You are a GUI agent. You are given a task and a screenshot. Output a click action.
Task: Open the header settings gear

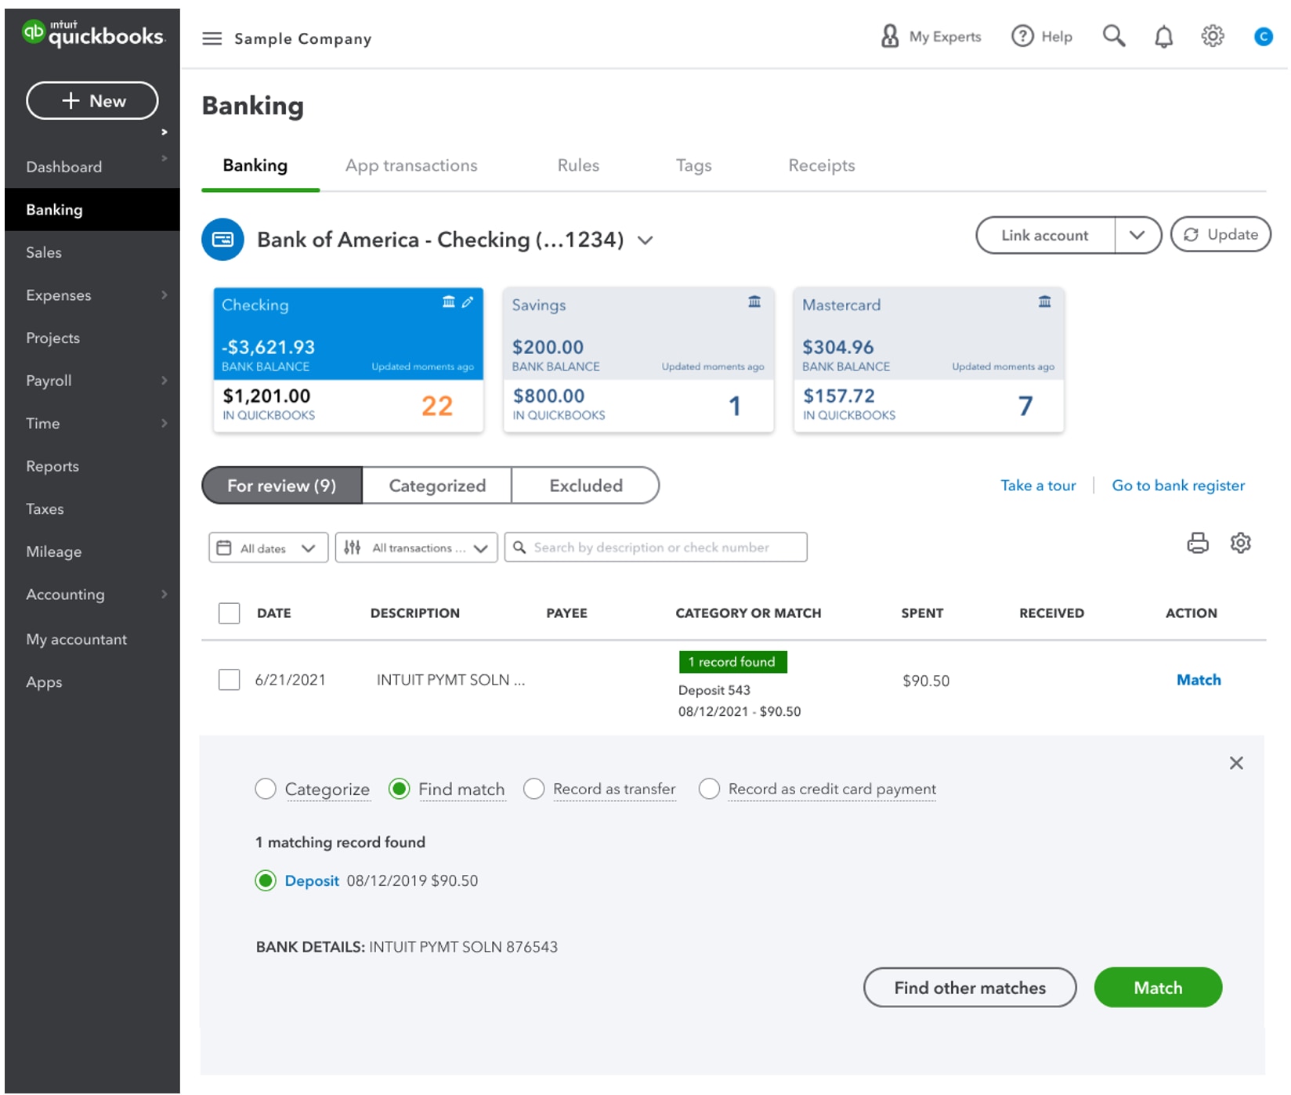(x=1212, y=36)
